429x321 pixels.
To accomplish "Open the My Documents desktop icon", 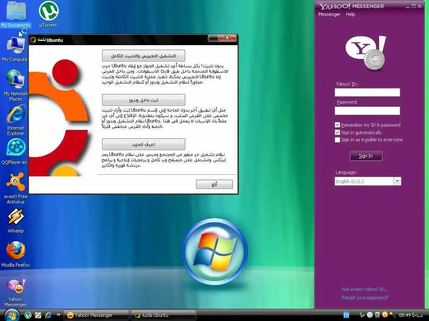I will 16,14.
